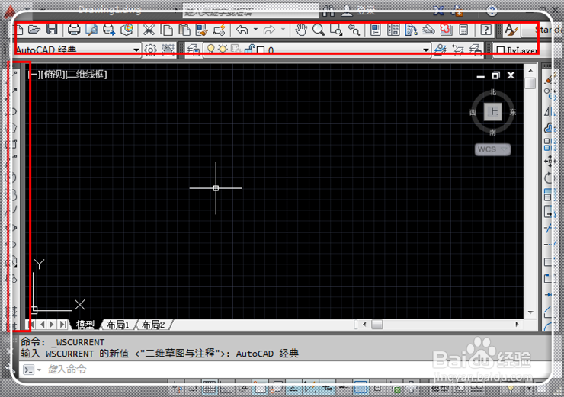Click Make Object's Layer Current icon
Viewport: 564px width, 397px height.
click(x=441, y=50)
